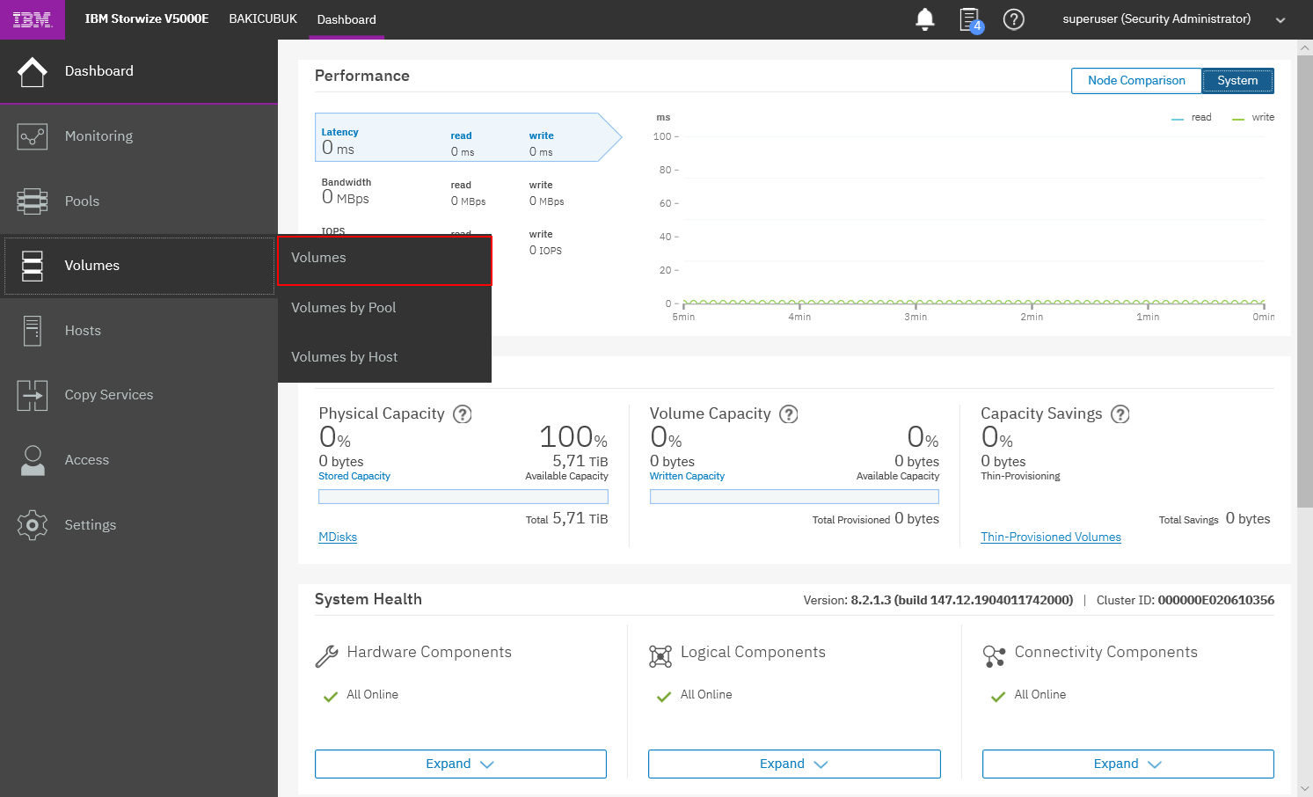Click IBM Storwize V5000E product name
1313x797 pixels.
(x=147, y=18)
